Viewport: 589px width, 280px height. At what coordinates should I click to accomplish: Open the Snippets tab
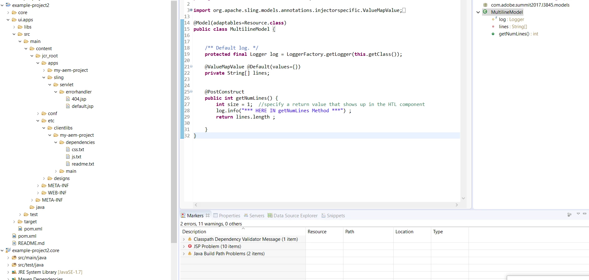point(333,216)
